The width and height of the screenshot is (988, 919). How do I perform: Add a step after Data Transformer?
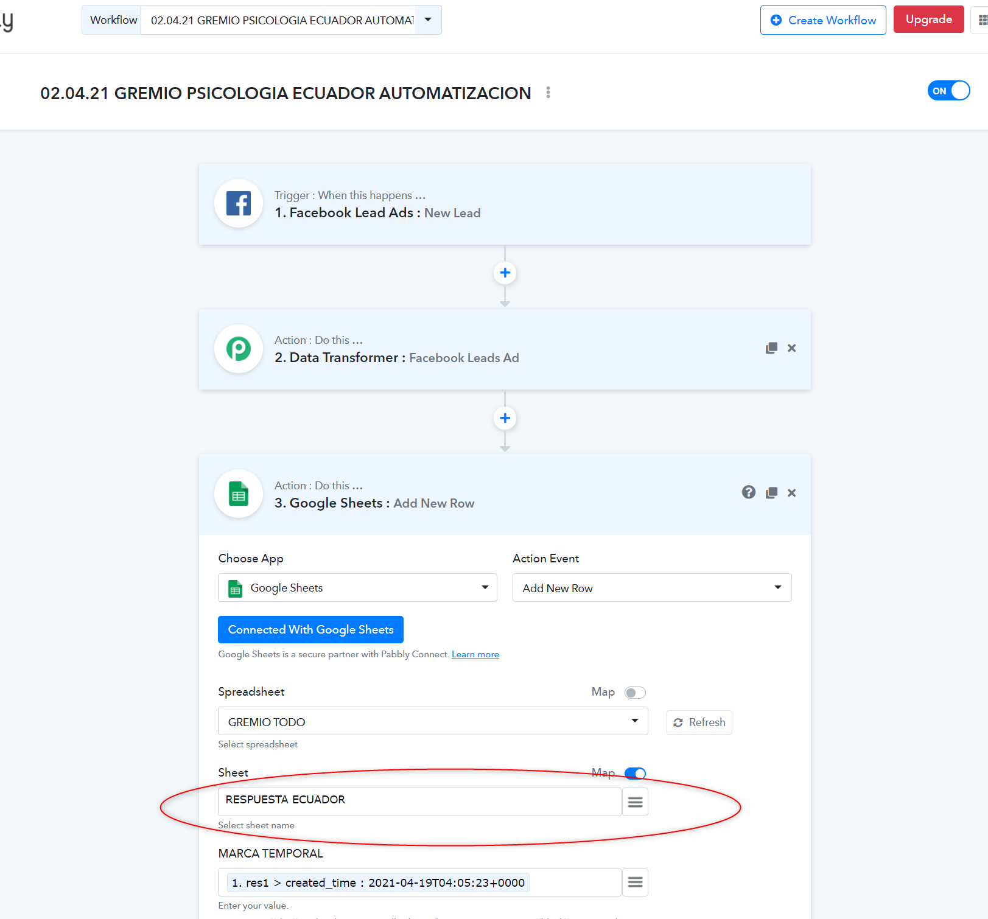click(x=505, y=418)
